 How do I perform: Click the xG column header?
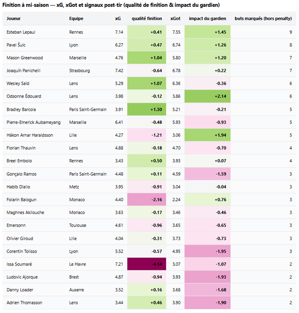tap(118, 19)
